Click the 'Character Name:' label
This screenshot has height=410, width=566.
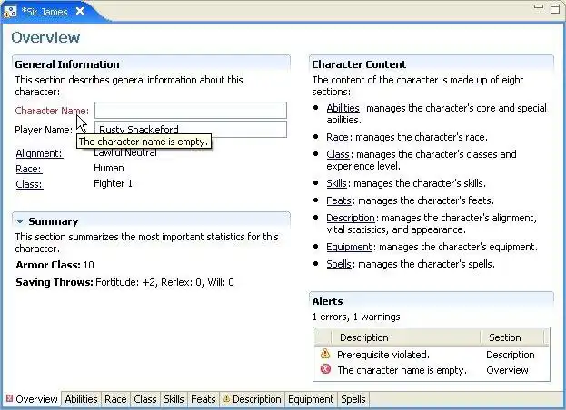click(x=52, y=111)
